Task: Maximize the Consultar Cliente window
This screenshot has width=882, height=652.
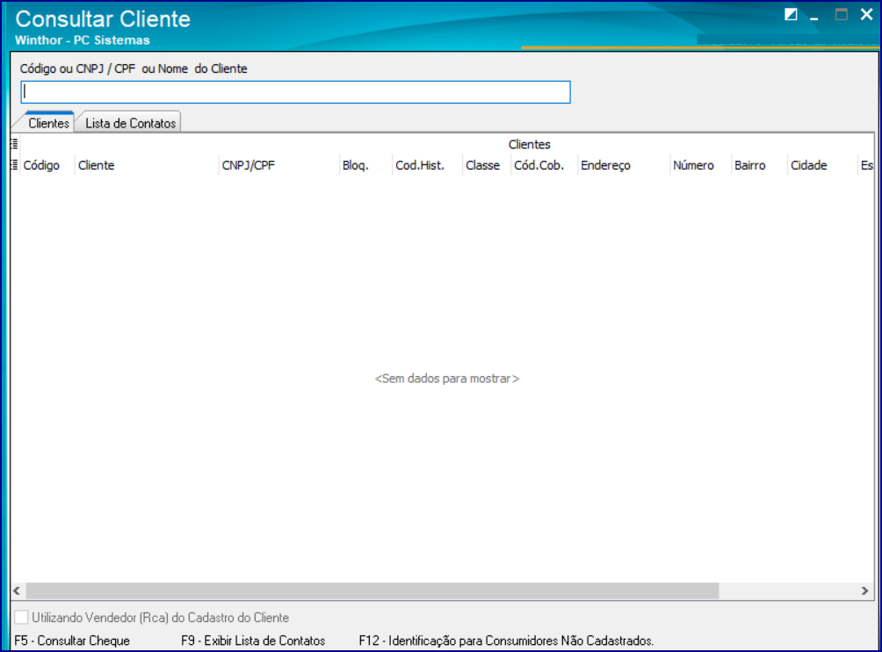Action: click(841, 15)
